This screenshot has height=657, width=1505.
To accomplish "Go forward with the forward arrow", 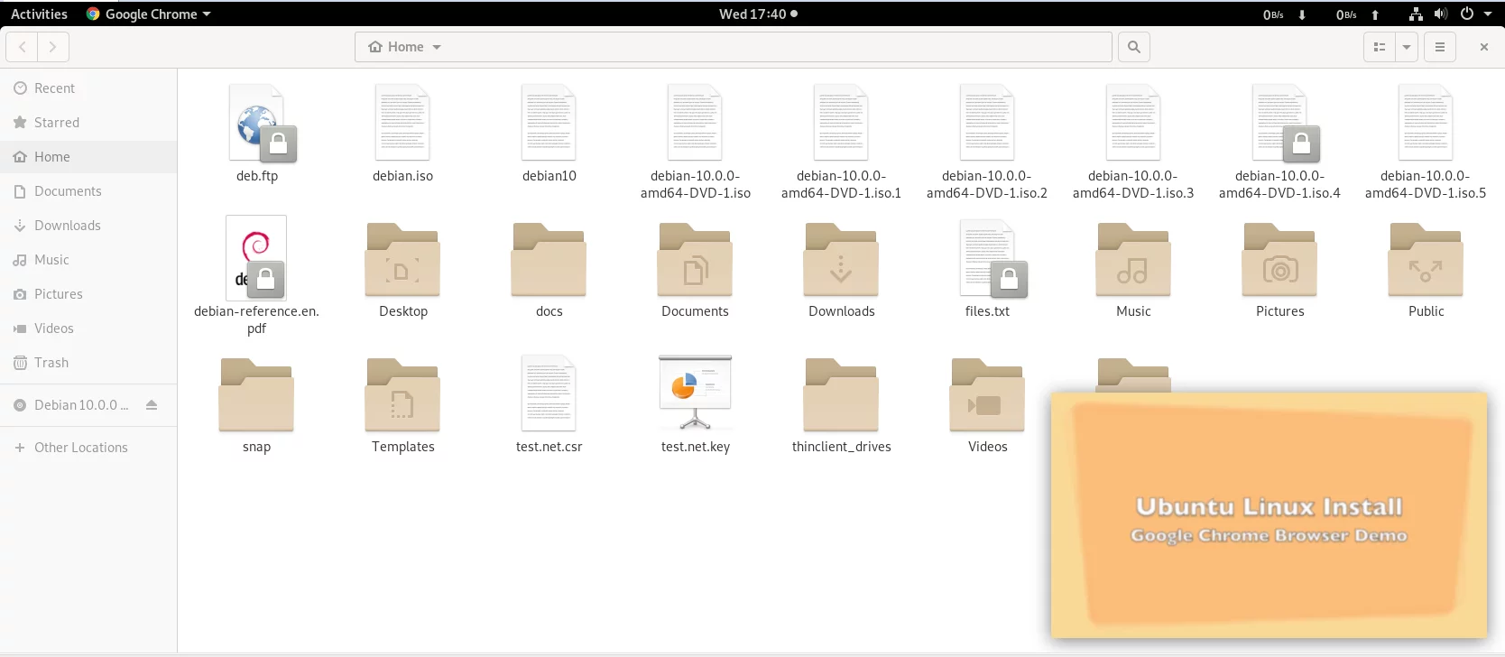I will tap(53, 47).
